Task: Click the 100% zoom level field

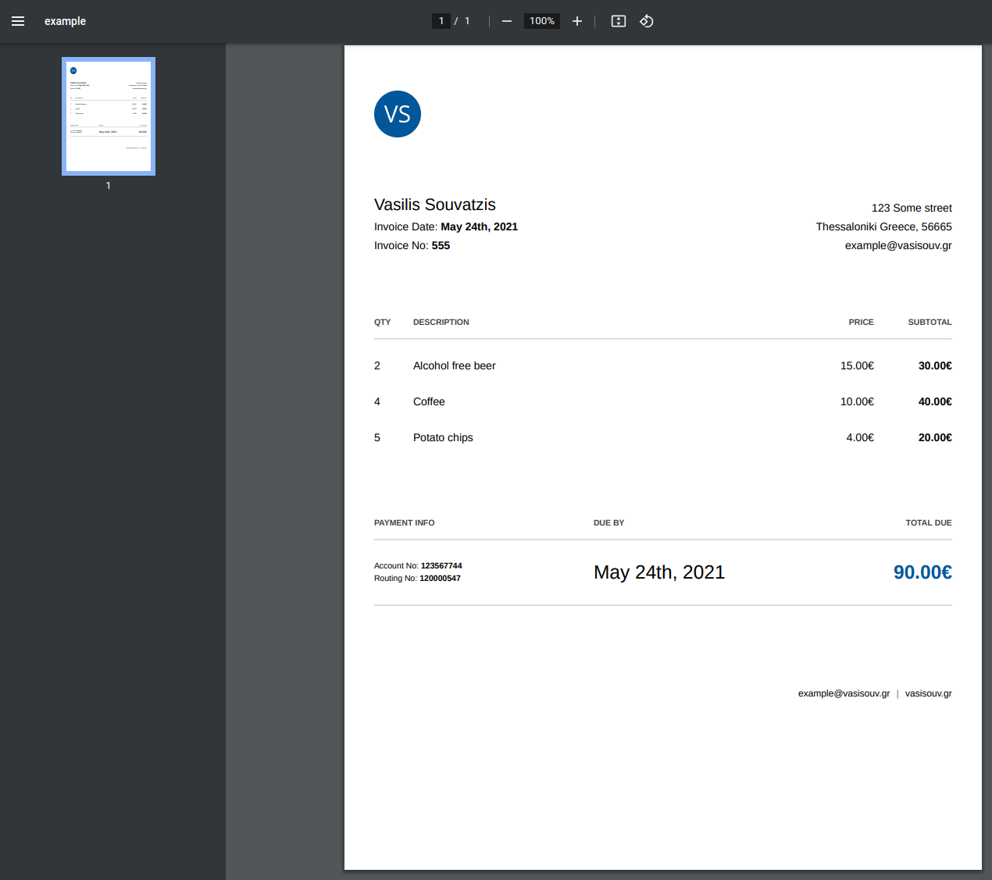Action: (x=542, y=21)
